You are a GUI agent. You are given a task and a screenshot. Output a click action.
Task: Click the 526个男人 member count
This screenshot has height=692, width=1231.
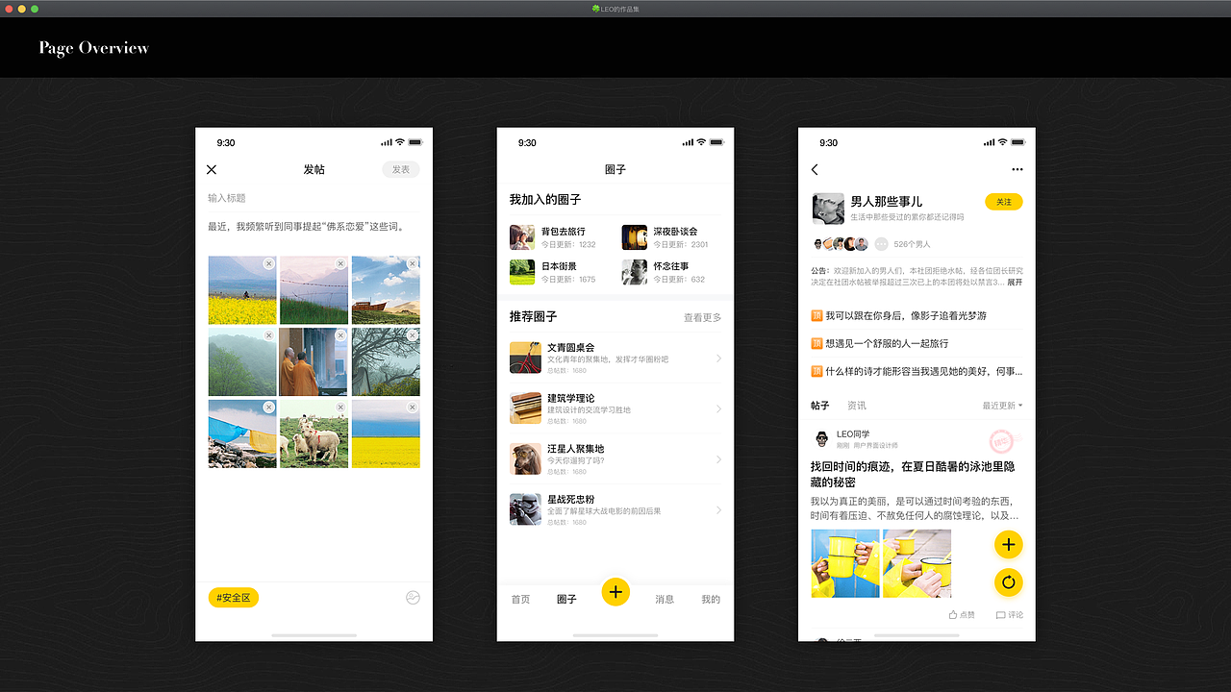pos(913,244)
